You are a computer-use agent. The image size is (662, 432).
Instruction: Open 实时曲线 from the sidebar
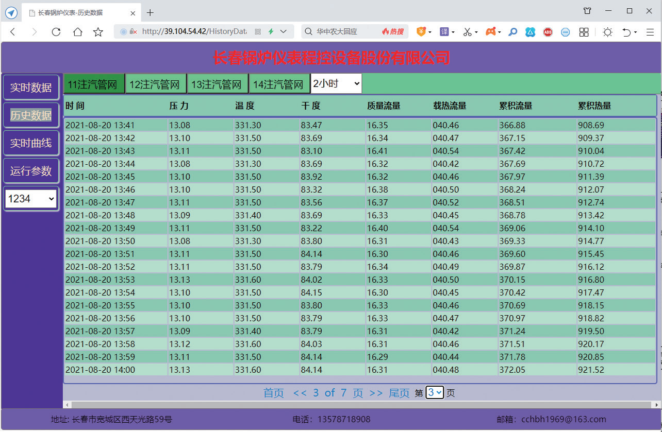31,143
